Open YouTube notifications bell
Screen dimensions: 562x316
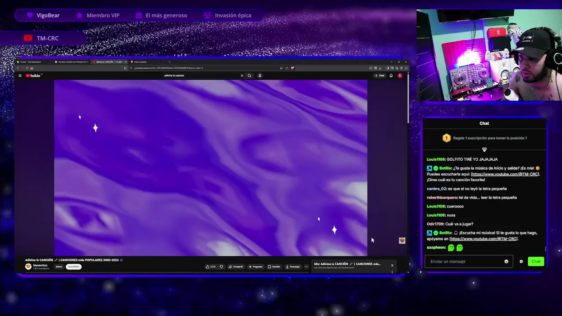pos(391,75)
